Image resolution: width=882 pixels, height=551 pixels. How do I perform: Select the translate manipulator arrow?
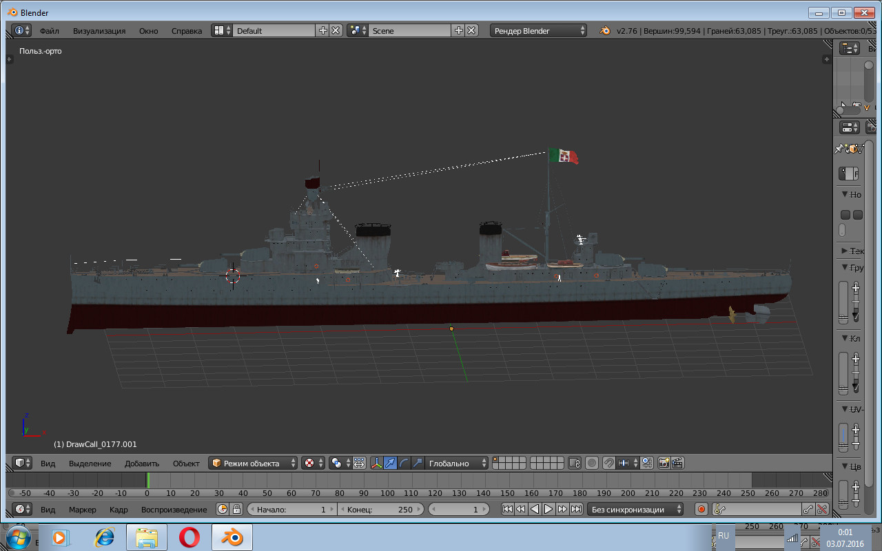tap(390, 463)
